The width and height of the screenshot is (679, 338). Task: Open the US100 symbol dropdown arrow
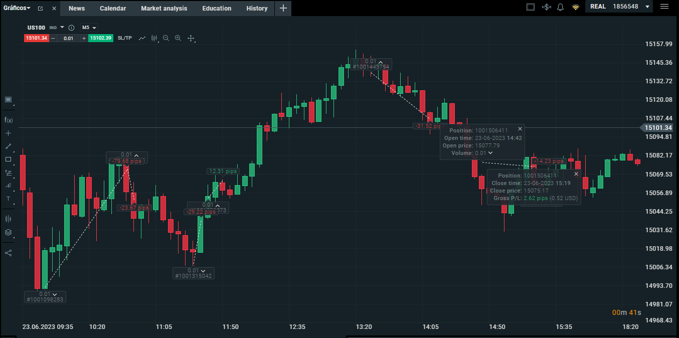click(x=62, y=28)
